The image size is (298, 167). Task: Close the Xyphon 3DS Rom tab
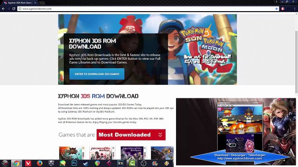pyautogui.click(x=35, y=3)
